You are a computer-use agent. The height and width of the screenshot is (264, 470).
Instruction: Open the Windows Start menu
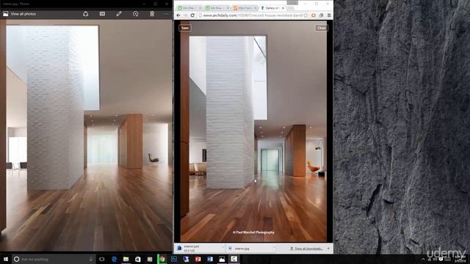pyautogui.click(x=5, y=259)
